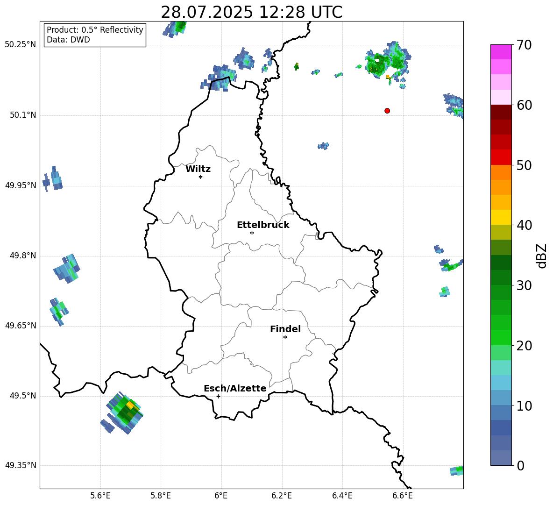Click the 70 tick on the colorbar
The height and width of the screenshot is (505, 553).
(x=524, y=45)
